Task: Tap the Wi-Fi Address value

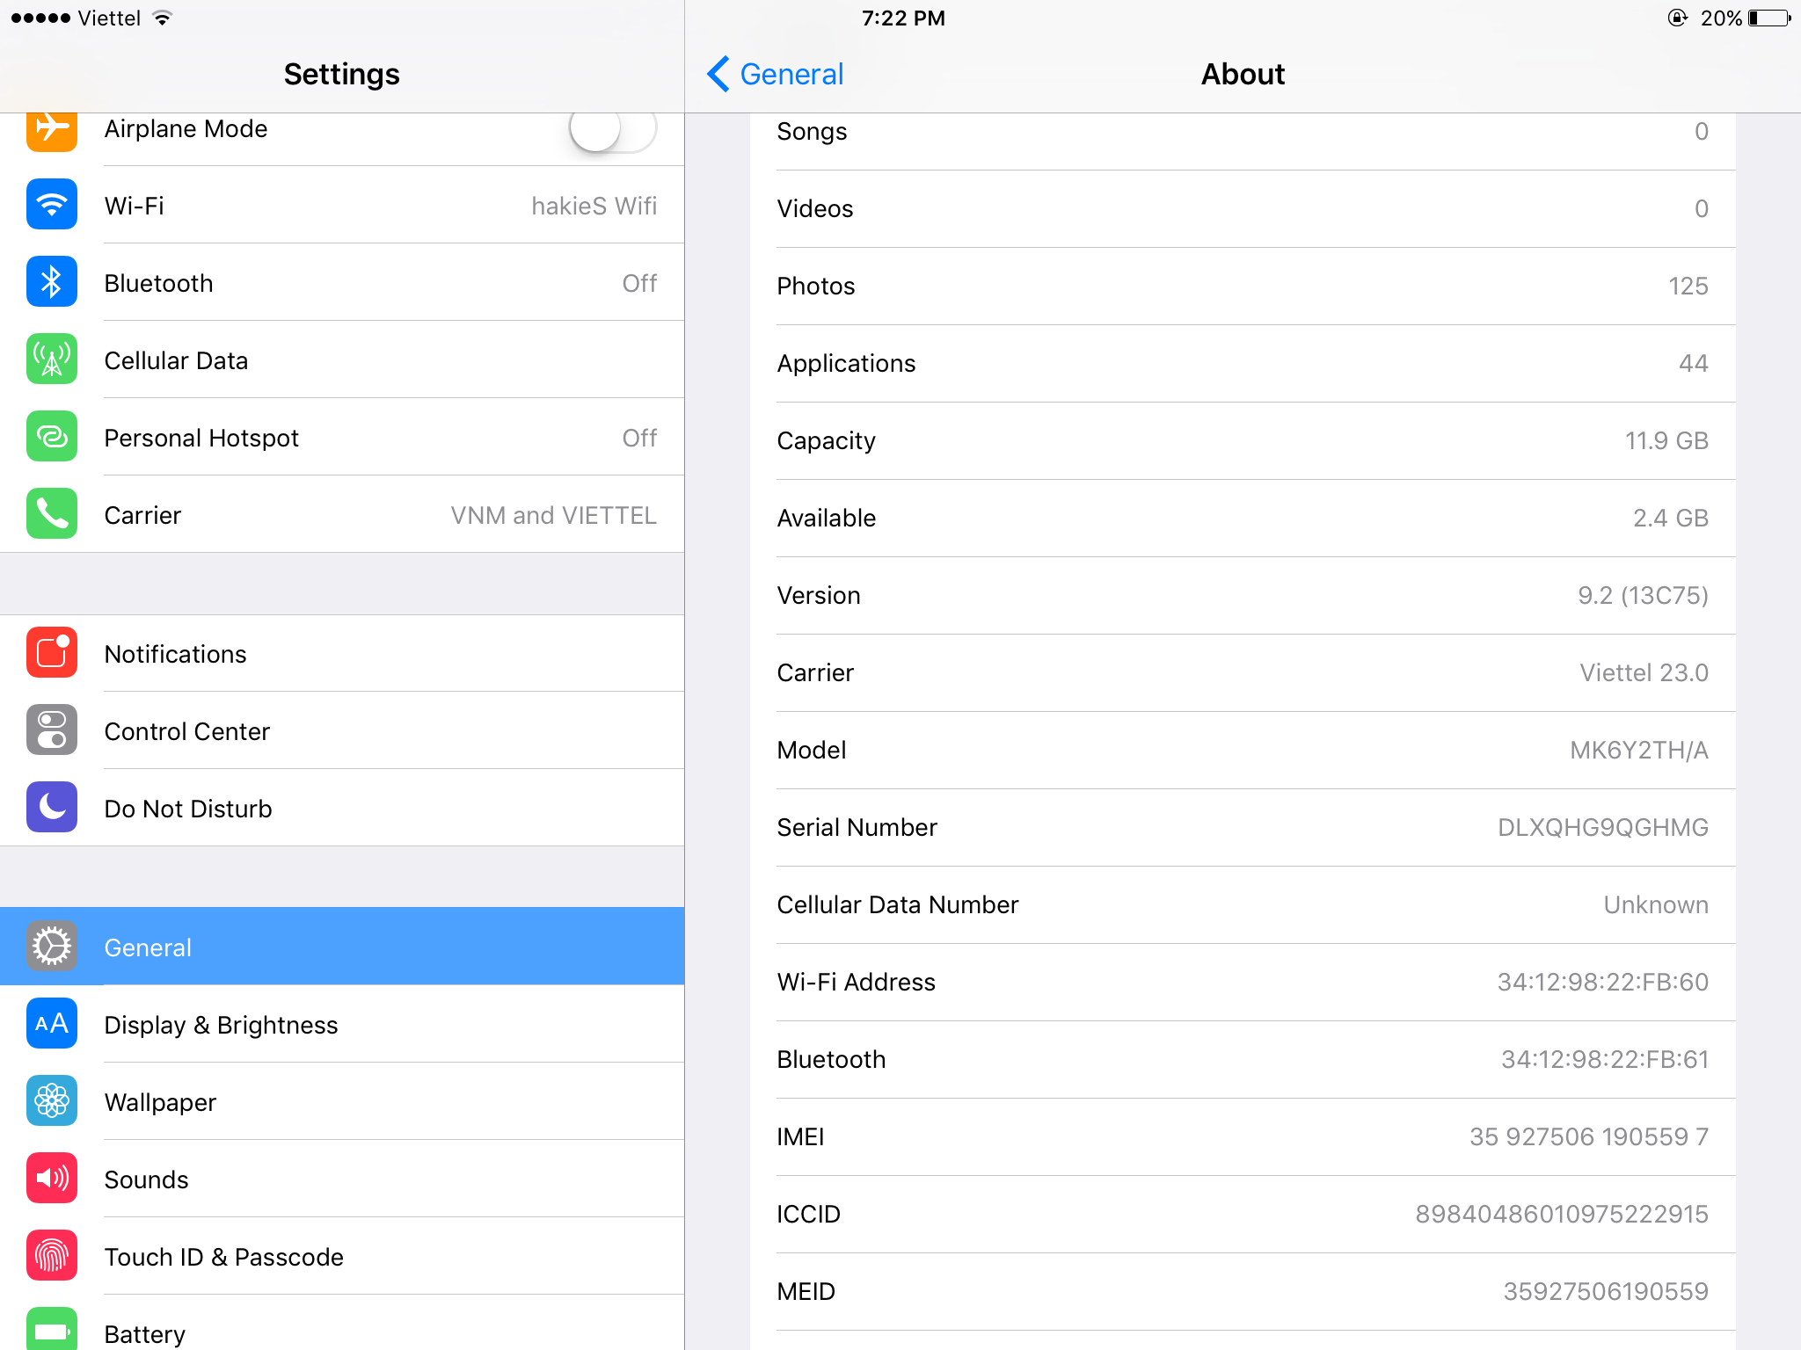Action: (x=1603, y=983)
